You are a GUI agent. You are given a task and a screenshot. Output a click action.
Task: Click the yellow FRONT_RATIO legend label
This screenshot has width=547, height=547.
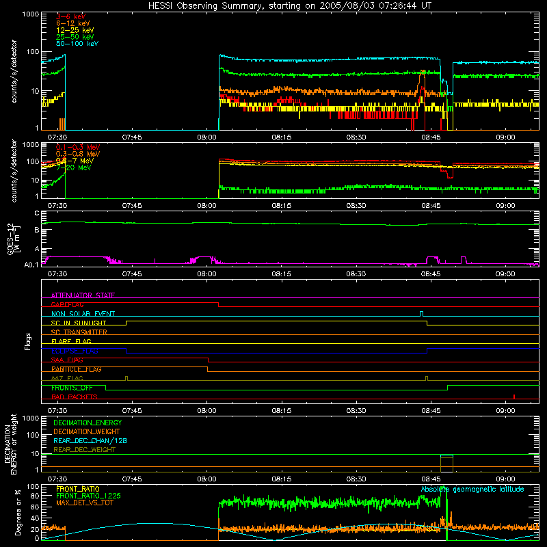[x=78, y=489]
